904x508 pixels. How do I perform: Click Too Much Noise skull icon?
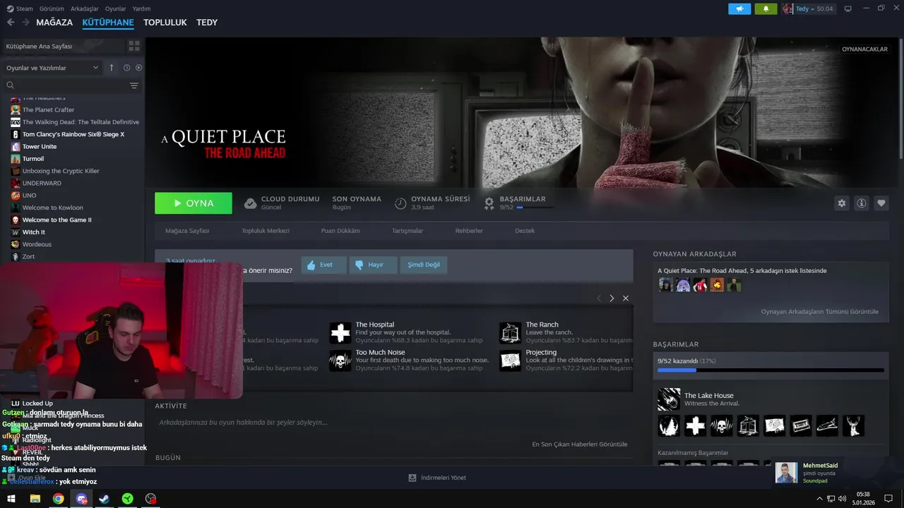pos(340,361)
